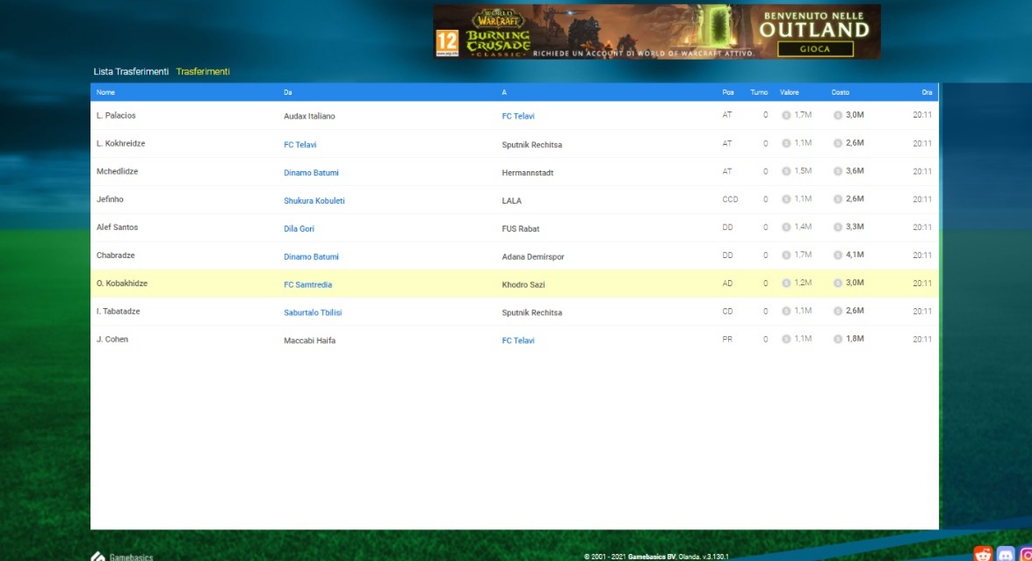Sort table by Pos column header
Image resolution: width=1032 pixels, height=561 pixels.
tap(727, 92)
